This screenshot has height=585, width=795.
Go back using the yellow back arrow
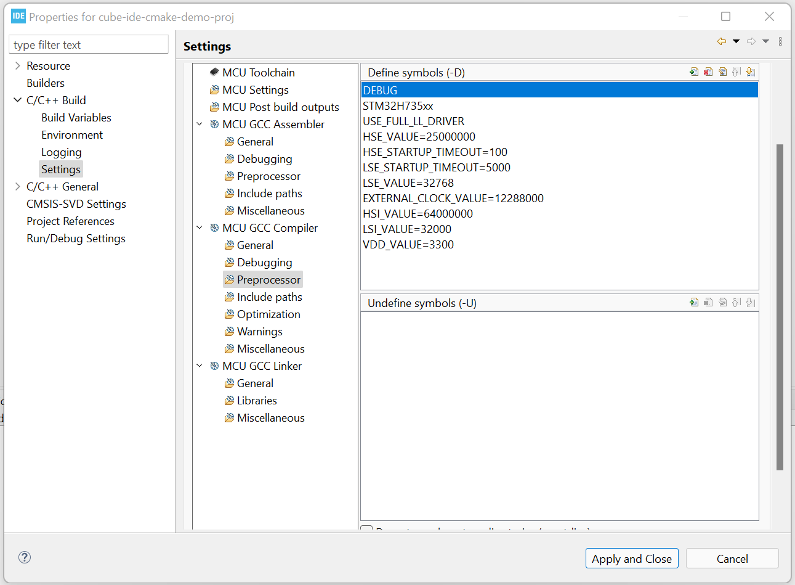(x=722, y=41)
